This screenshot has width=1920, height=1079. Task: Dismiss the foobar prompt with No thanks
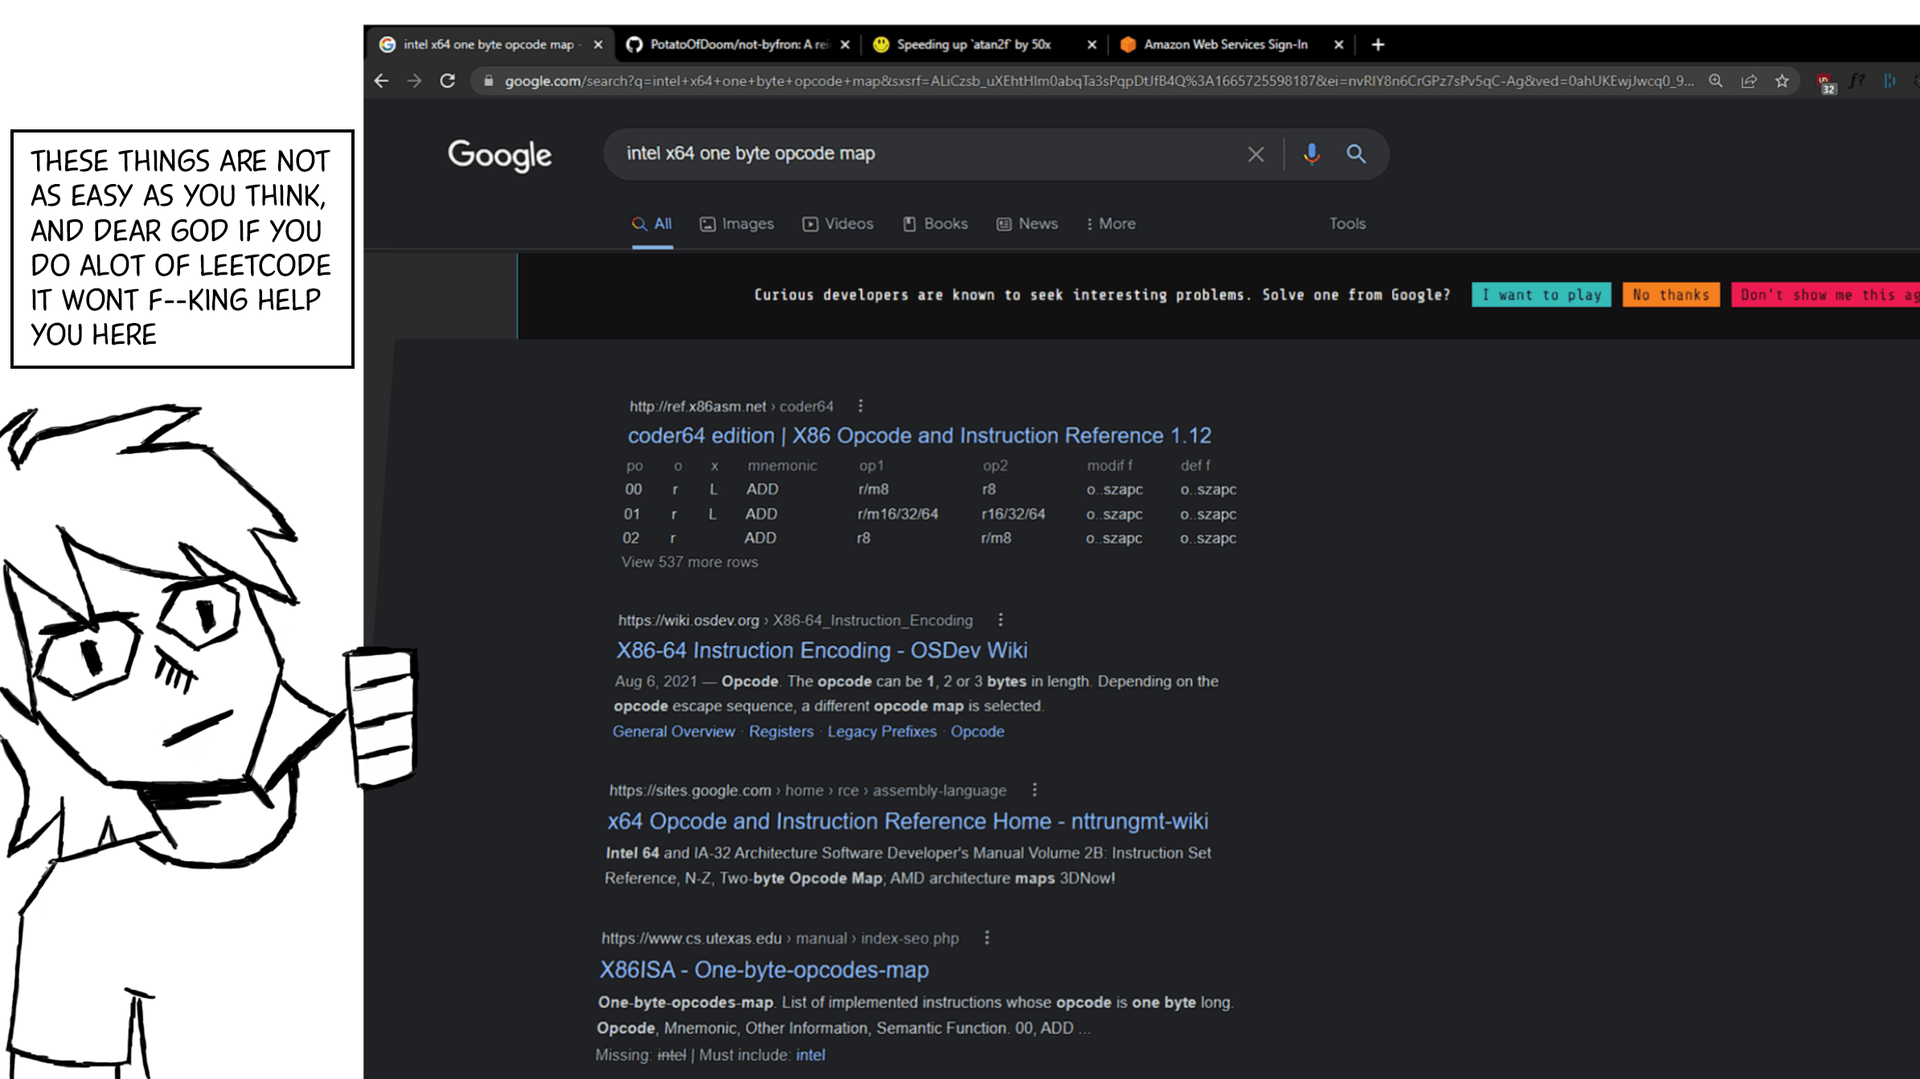(x=1671, y=295)
